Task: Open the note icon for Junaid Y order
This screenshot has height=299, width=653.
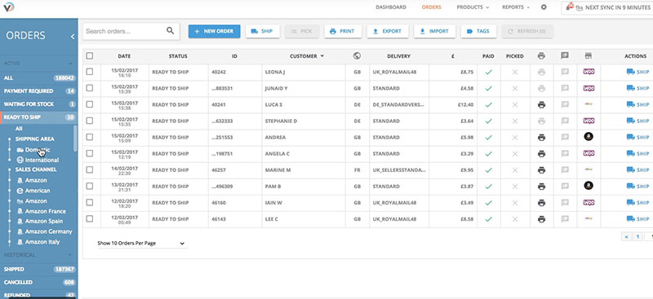Action: click(x=565, y=88)
